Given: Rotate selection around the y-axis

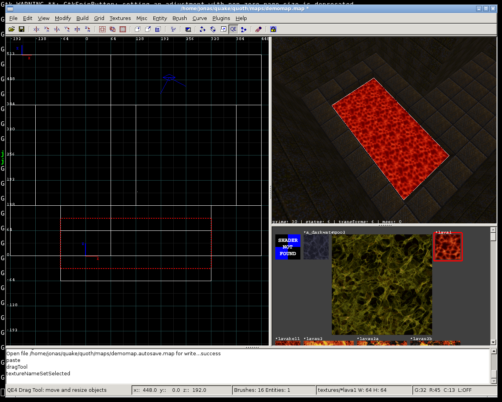Looking at the screenshot, I should click(x=67, y=29).
